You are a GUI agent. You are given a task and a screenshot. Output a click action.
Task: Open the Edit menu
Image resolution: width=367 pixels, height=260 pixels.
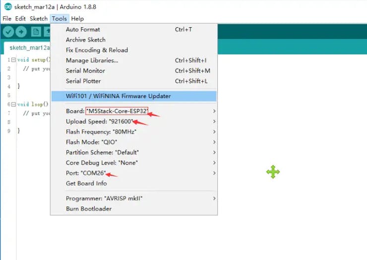[x=20, y=18]
